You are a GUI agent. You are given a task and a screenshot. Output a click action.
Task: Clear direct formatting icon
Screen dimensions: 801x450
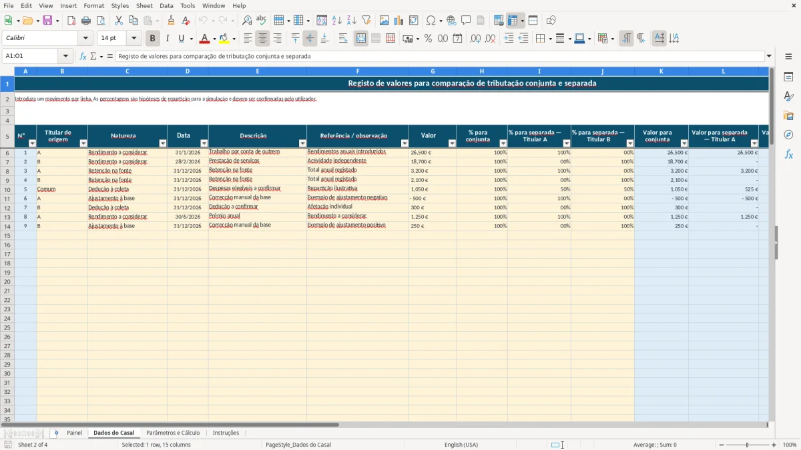point(185,21)
